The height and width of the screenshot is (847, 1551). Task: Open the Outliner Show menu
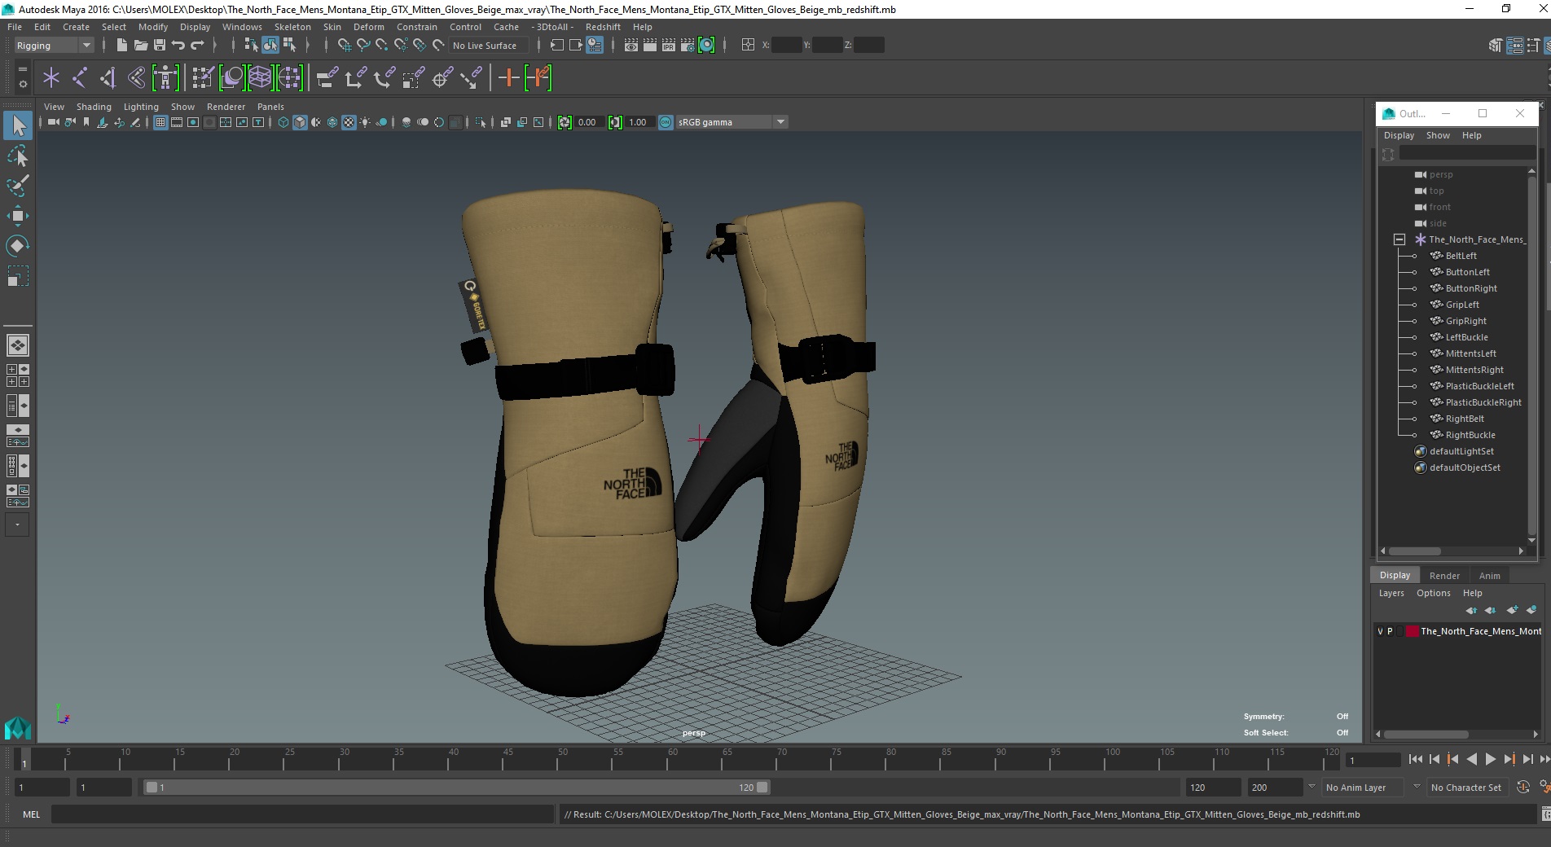click(x=1438, y=135)
